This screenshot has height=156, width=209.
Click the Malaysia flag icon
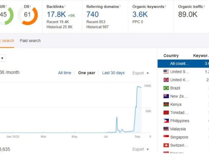[166, 129]
